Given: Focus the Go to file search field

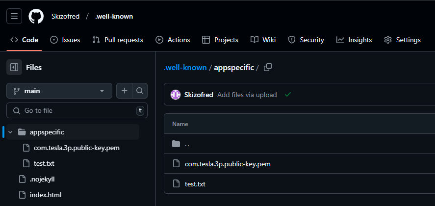Looking at the screenshot, I should pos(77,110).
